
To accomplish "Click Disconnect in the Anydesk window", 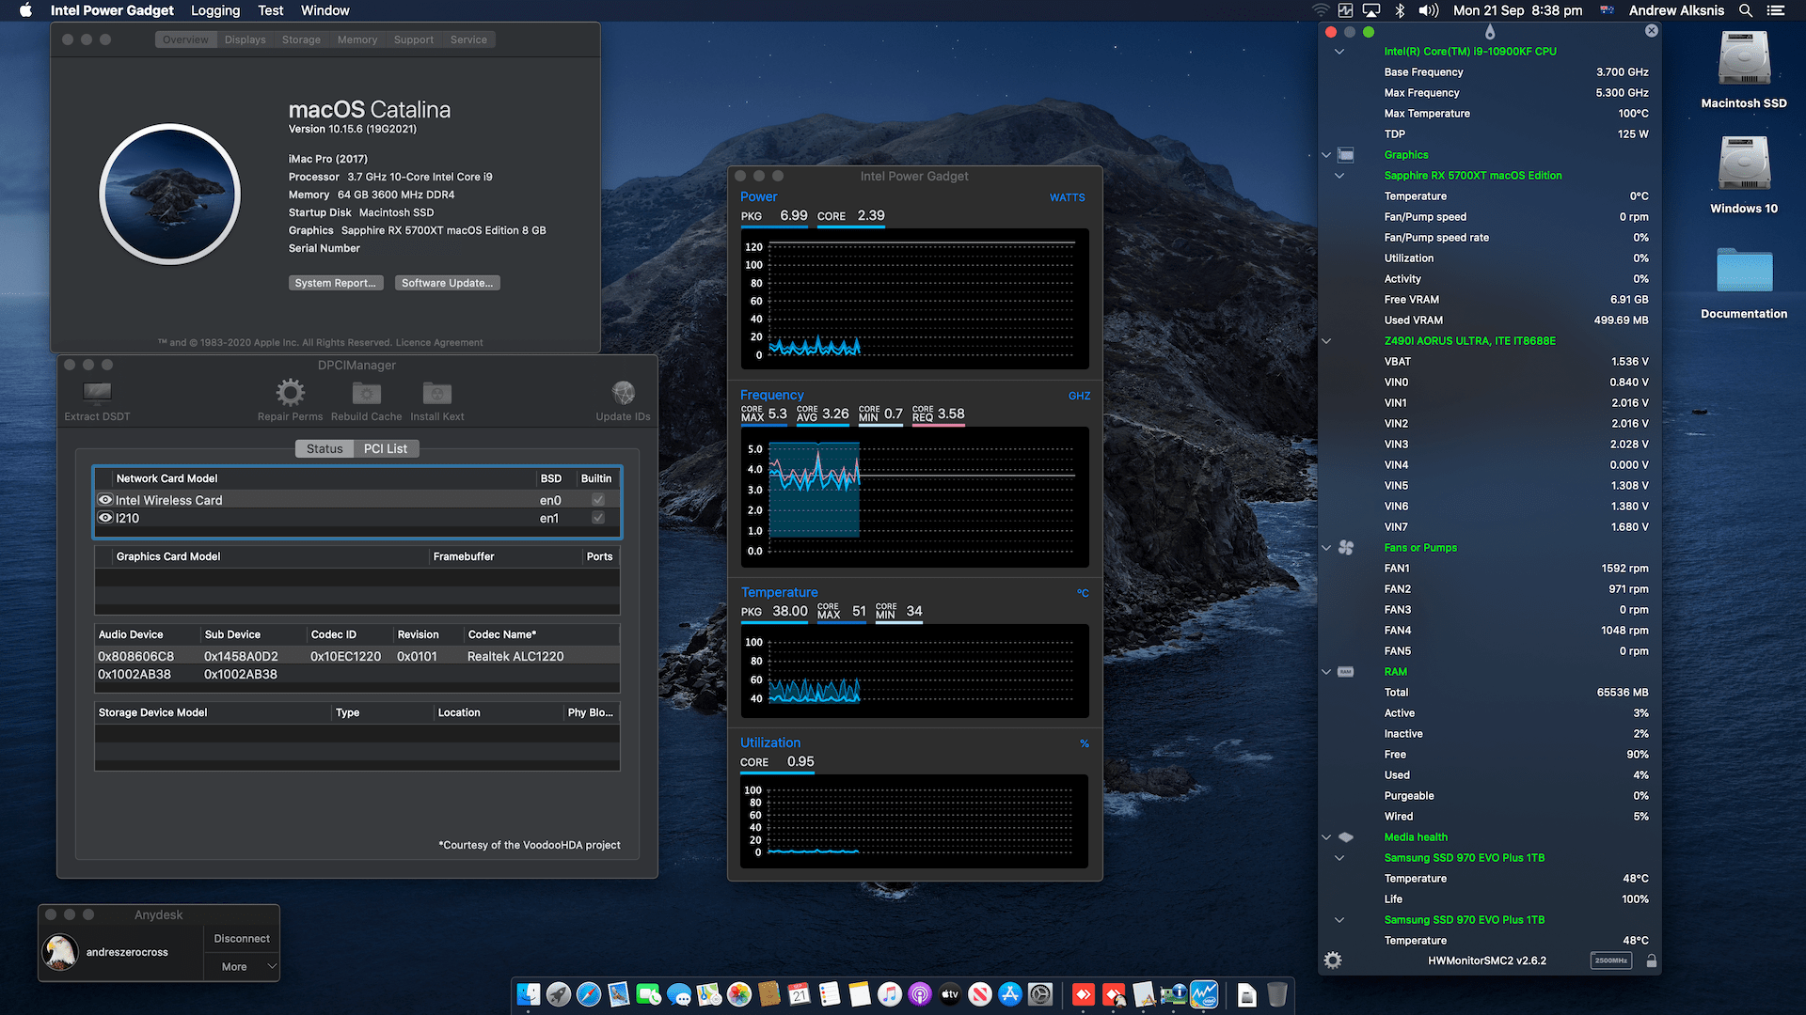I will click(x=242, y=938).
